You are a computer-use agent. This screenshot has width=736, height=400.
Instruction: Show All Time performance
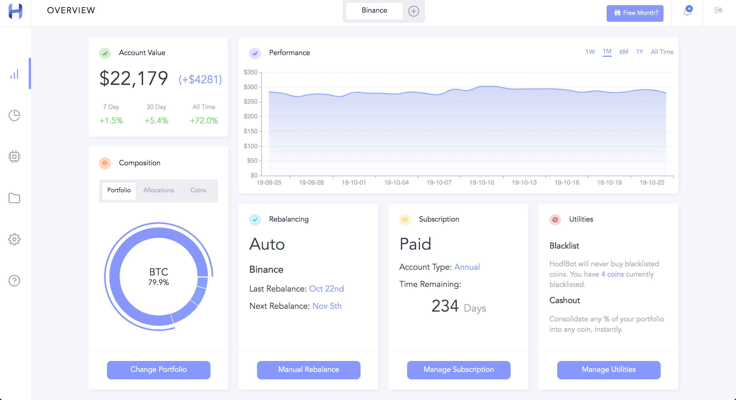coord(662,52)
